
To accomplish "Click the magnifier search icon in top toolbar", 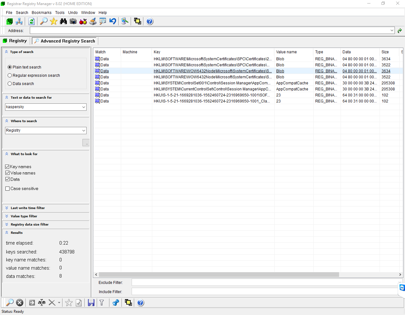I will (x=44, y=21).
